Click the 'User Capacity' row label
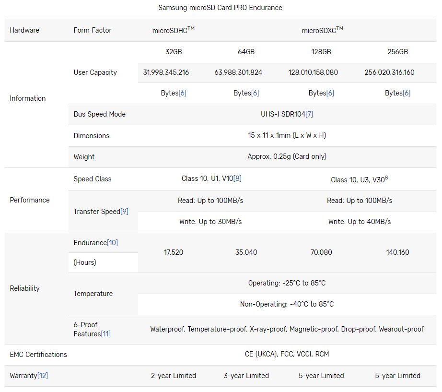The height and width of the screenshot is (392, 442). point(95,72)
